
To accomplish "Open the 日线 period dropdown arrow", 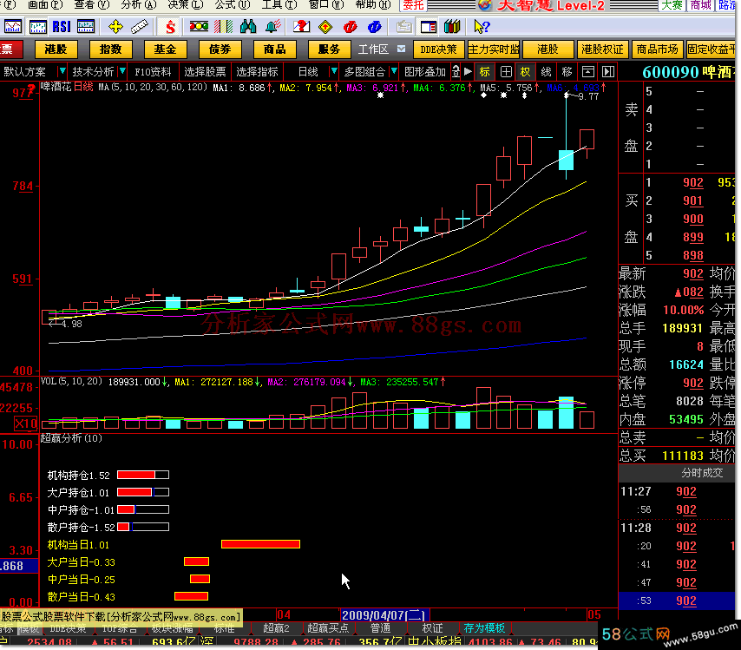I will coord(334,71).
